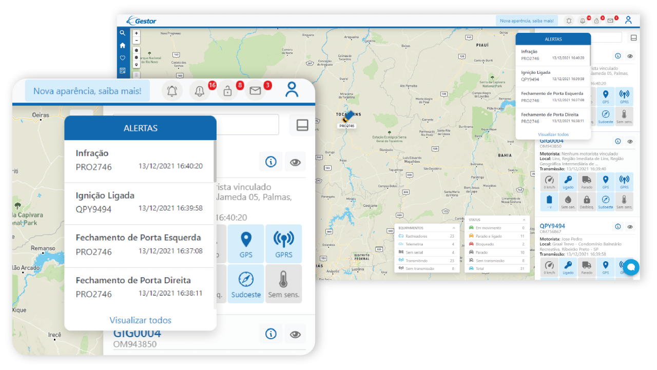Click the info icon on the QPY9494 card
Viewport: 657px width, 370px height.
coord(618,226)
